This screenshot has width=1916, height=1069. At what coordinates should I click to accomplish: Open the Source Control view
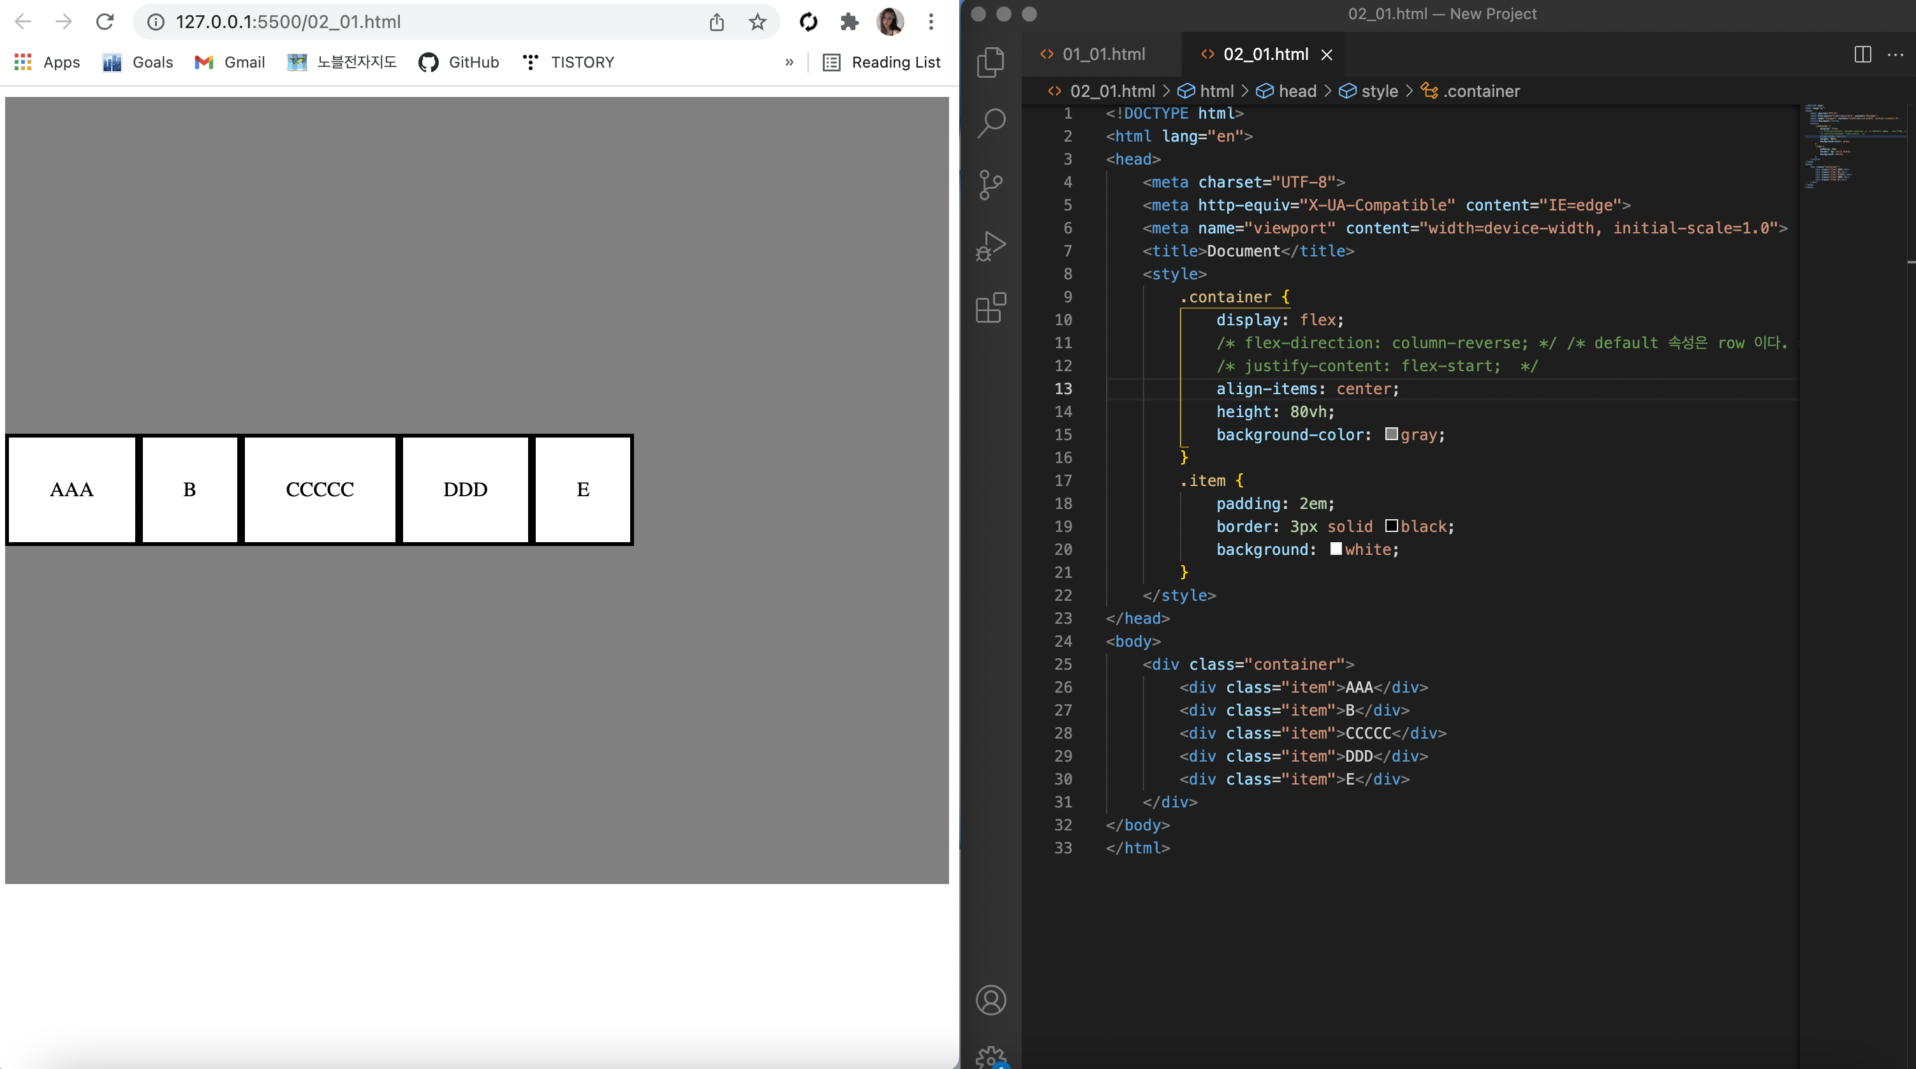coord(991,184)
